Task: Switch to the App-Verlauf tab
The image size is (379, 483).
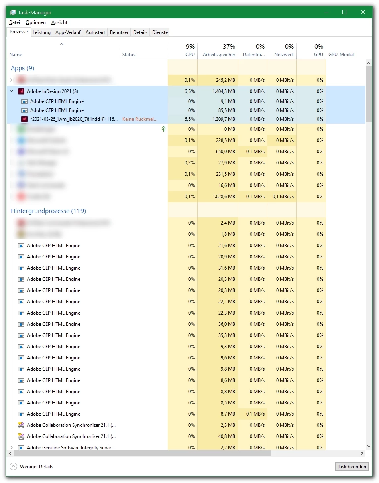Action: (68, 32)
